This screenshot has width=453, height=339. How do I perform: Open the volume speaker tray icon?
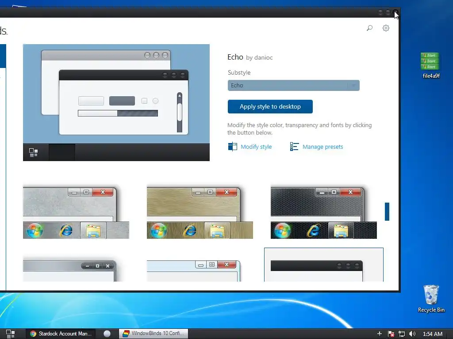412,334
